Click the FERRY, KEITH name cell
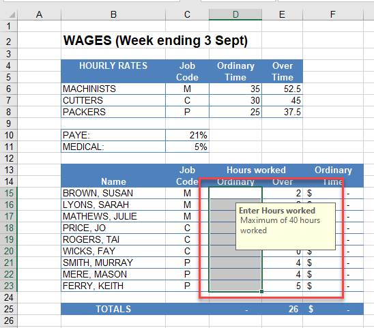Image resolution: width=374 pixels, height=328 pixels. (x=113, y=286)
